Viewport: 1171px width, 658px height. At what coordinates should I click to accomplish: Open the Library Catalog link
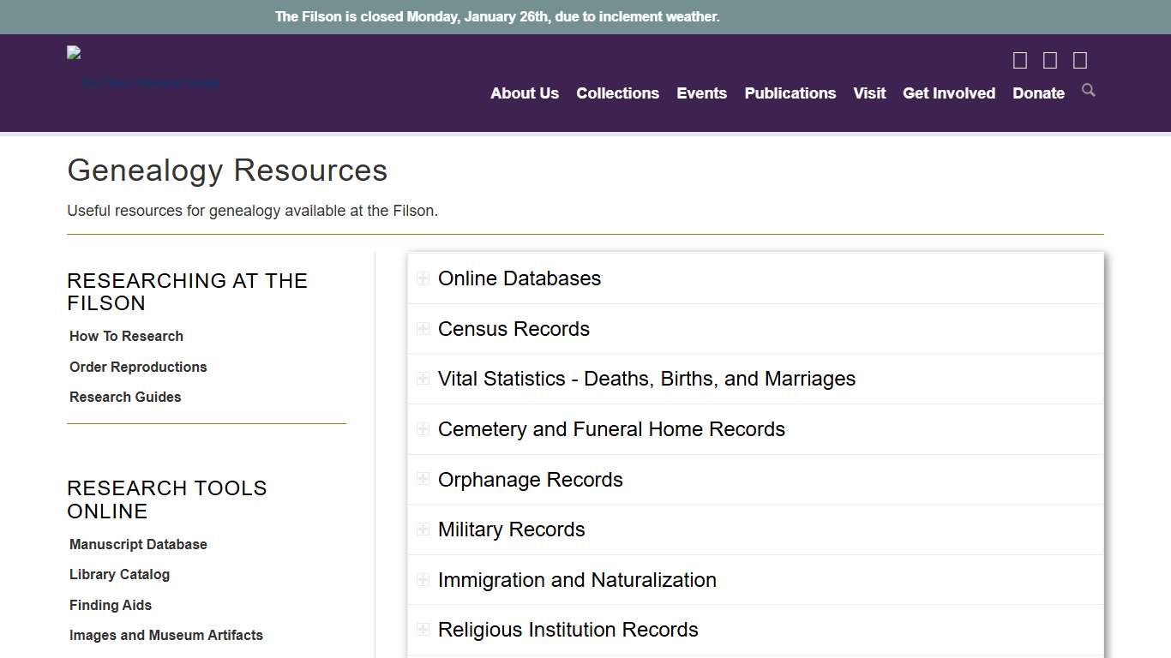click(119, 574)
